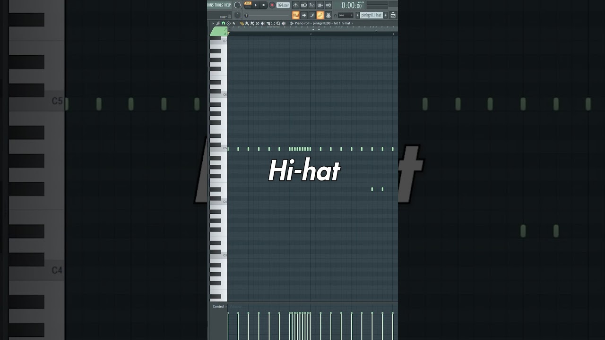Click the undo arrow icon in piano roll

coord(233,24)
